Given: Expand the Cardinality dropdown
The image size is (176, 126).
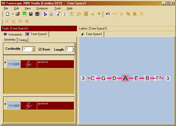Looking at the screenshot, I should click(x=33, y=49).
